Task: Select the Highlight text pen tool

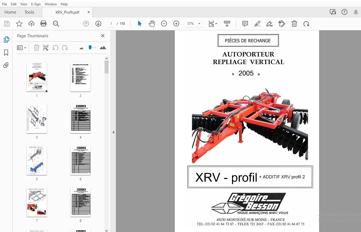Action: pyautogui.click(x=257, y=24)
